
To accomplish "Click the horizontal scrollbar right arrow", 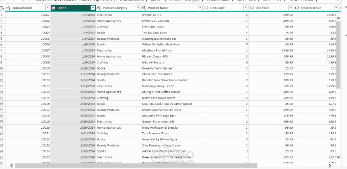I will (330, 166).
